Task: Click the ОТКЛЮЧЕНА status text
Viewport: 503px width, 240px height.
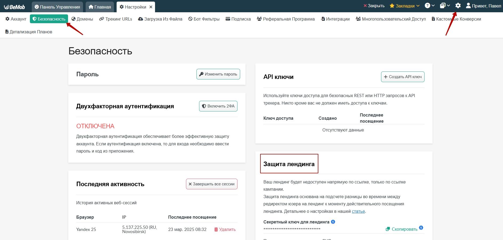Action: click(x=95, y=126)
